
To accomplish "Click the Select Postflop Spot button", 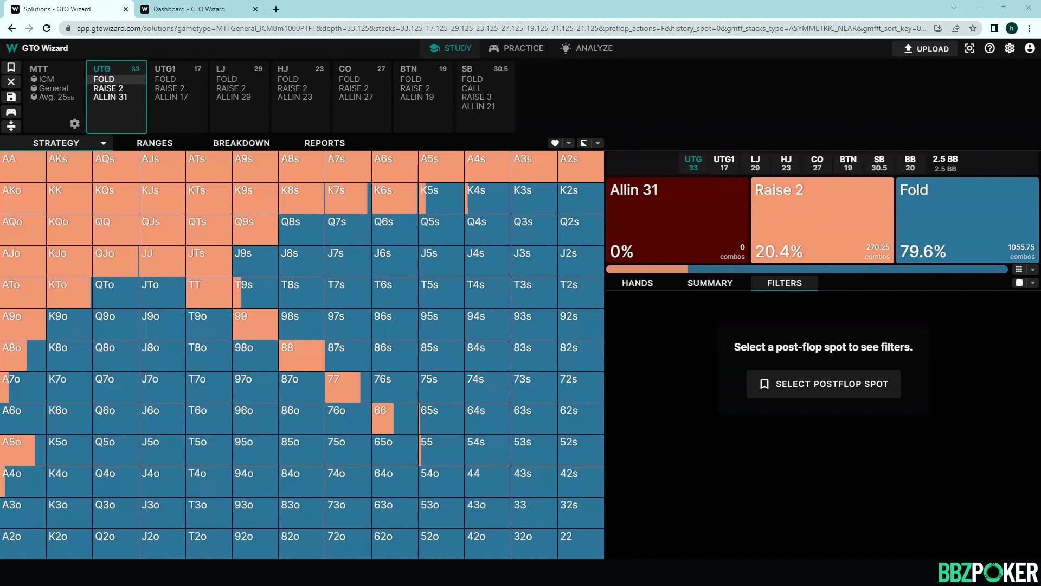I will pos(823,384).
